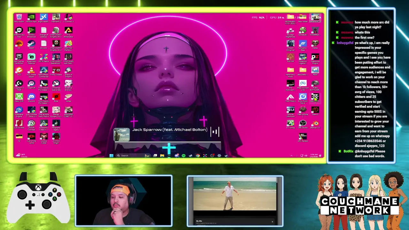
Task: Open the Windows Start menu
Action: click(x=111, y=156)
